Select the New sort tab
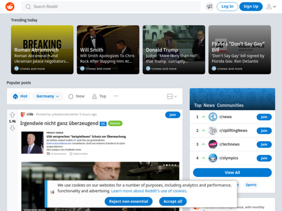 click(x=76, y=96)
